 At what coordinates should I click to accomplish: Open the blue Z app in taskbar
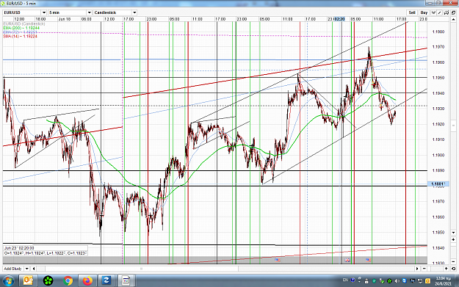(x=106, y=281)
